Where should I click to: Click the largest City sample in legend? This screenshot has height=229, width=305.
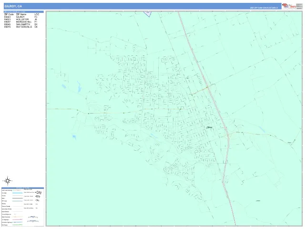tap(39, 192)
